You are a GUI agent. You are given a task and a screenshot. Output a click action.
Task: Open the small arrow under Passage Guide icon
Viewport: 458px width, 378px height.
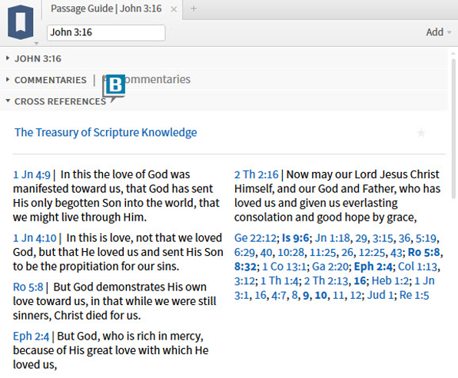coord(36,43)
